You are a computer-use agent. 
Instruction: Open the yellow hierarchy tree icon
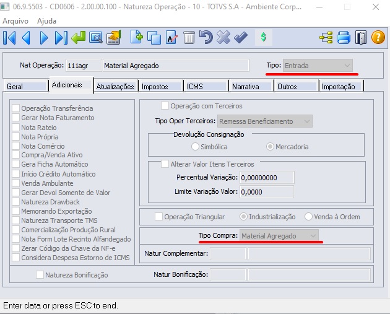click(x=326, y=38)
